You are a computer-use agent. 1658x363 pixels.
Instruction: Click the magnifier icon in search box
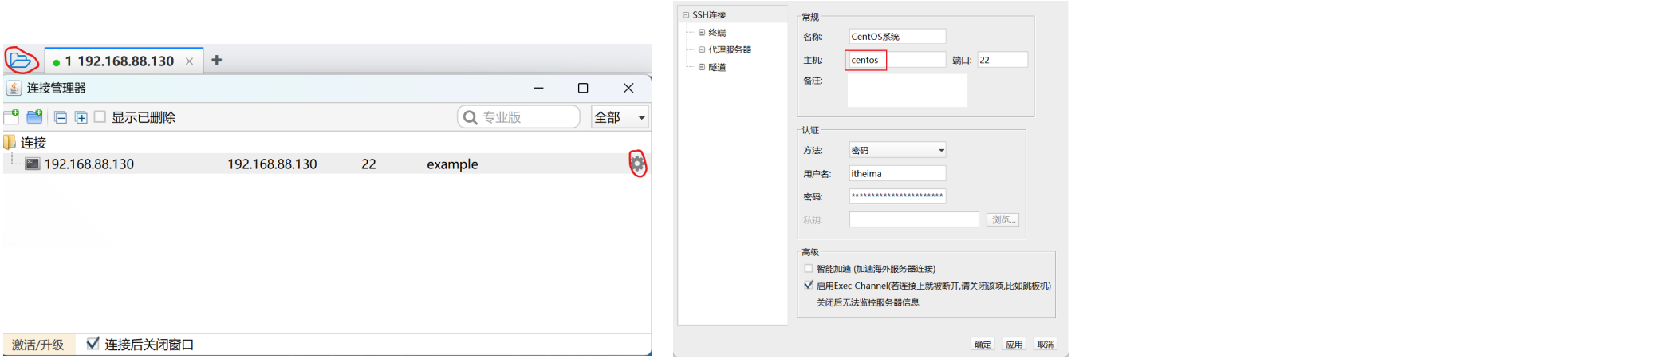click(x=471, y=118)
